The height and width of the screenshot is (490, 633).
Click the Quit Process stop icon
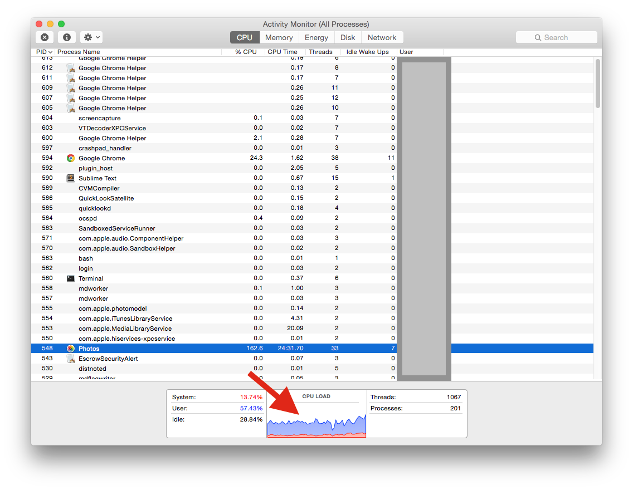(45, 37)
